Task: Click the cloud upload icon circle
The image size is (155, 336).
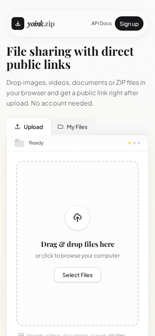Action: [77, 218]
